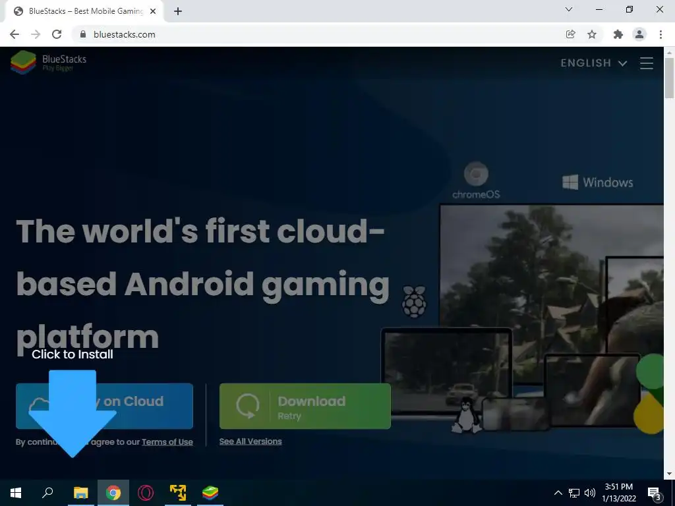Select the BlueStacks browser tab
Image resolution: width=675 pixels, height=506 pixels.
(84, 11)
